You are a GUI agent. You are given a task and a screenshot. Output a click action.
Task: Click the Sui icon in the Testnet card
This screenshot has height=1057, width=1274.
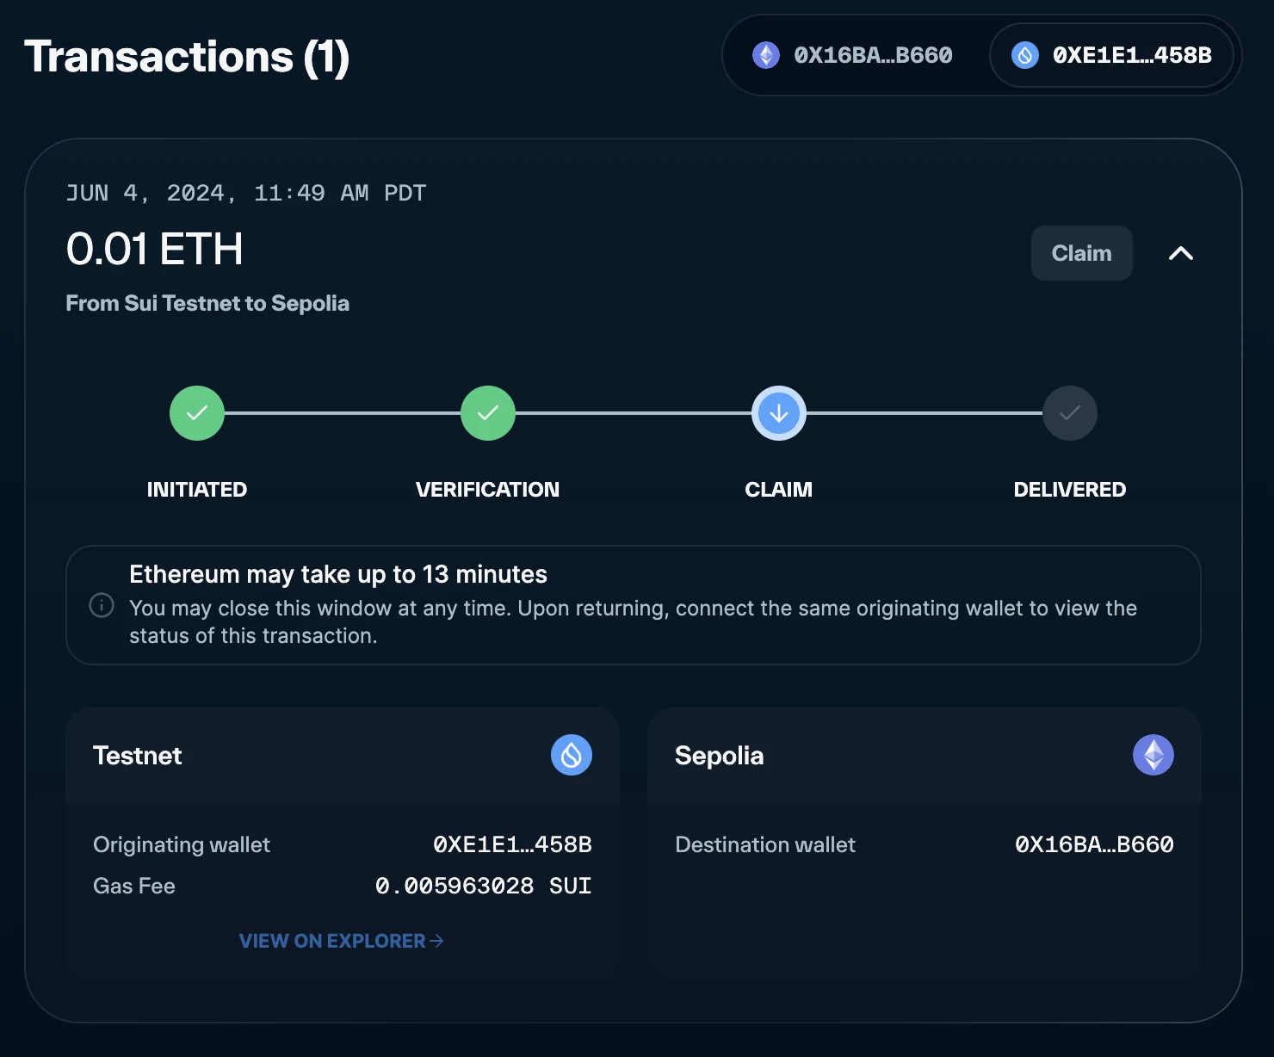point(571,755)
